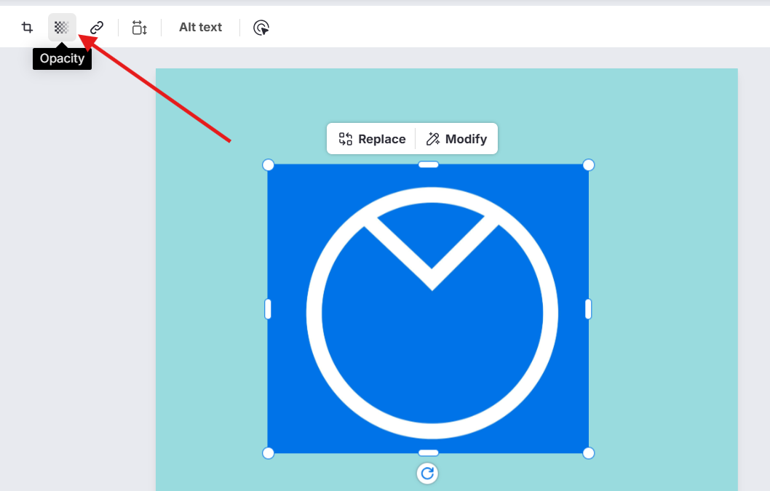The image size is (770, 491).
Task: Click the Link chain icon
Action: (x=97, y=28)
